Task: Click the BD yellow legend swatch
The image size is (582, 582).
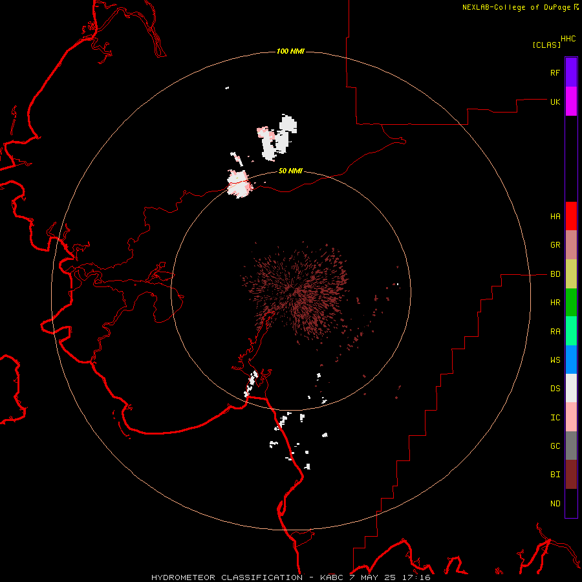Action: (x=571, y=274)
